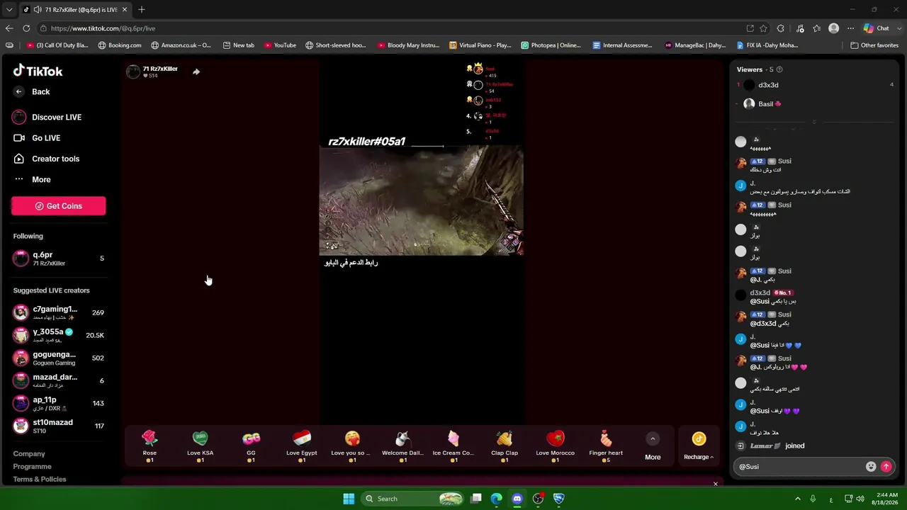Reload the page in browser toolbar
This screenshot has width=907, height=510.
tap(26, 28)
